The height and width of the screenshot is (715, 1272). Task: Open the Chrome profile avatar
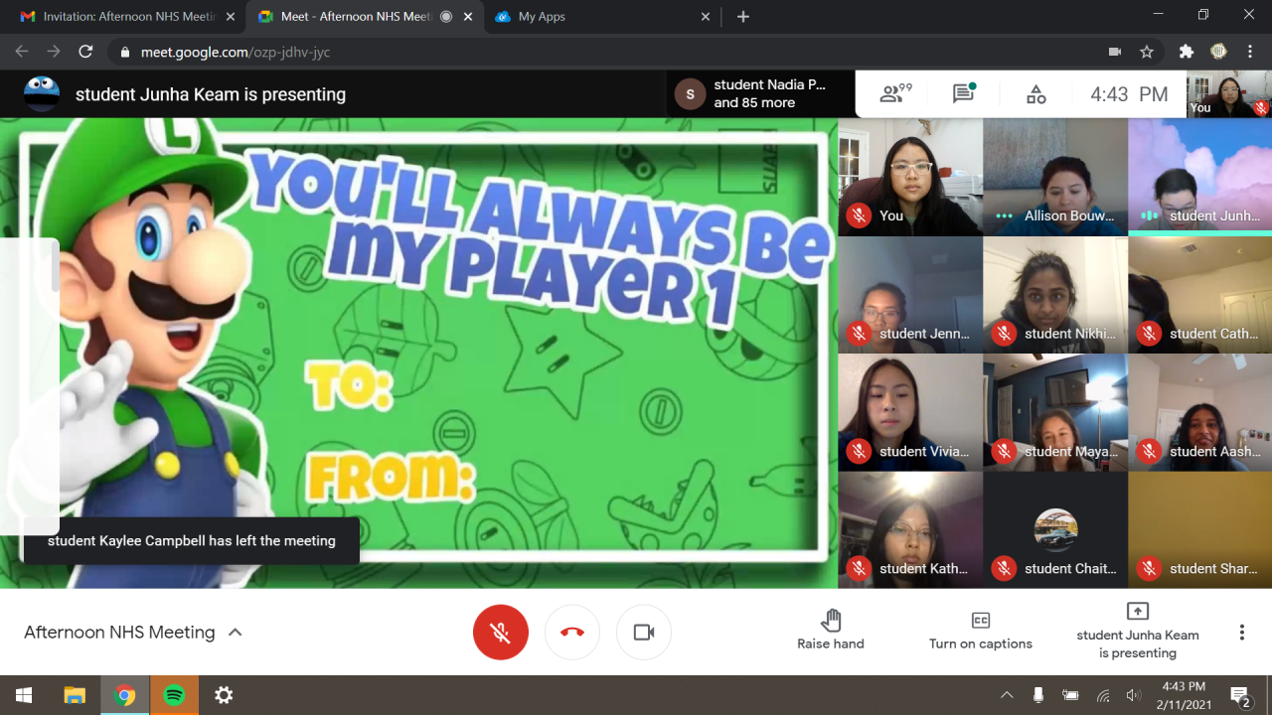point(1218,52)
